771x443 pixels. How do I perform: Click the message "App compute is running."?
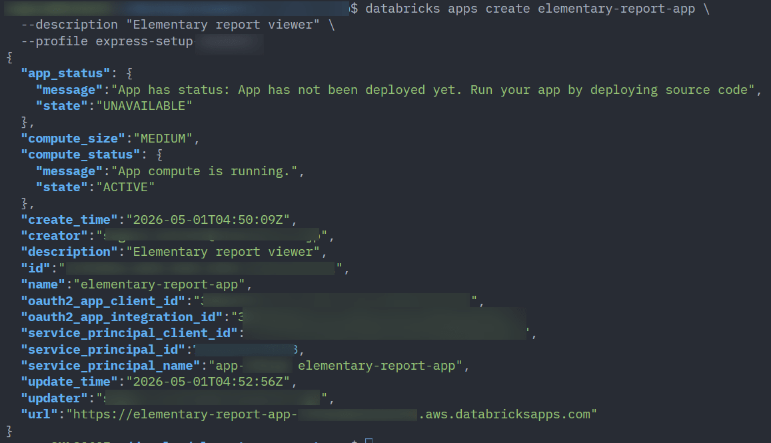(x=204, y=171)
